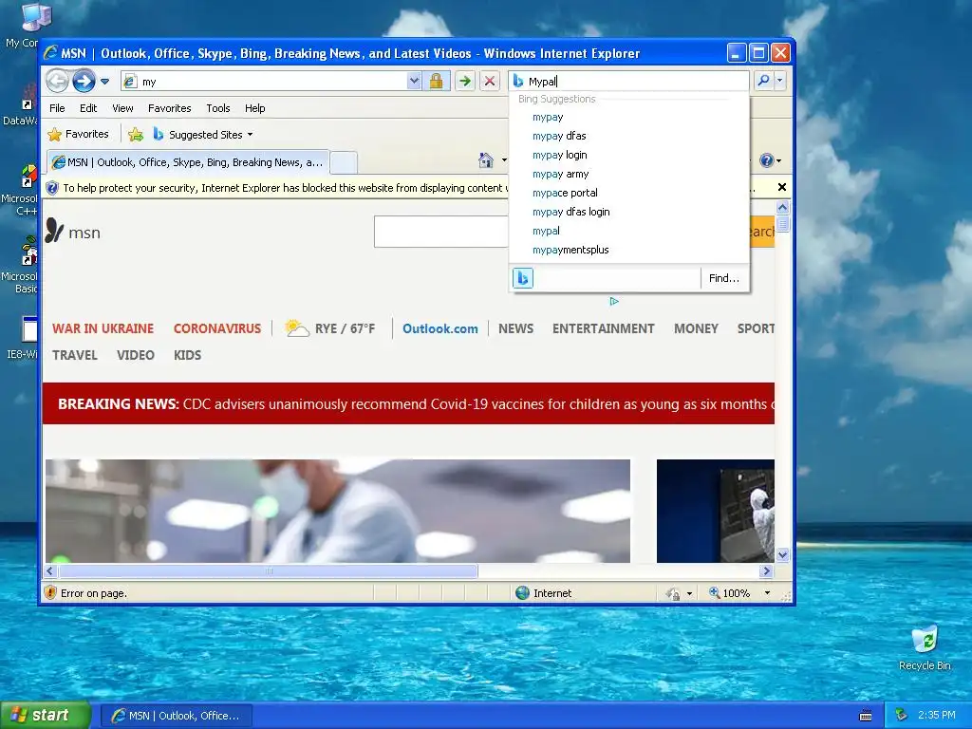Click the Internet zone globe icon
The height and width of the screenshot is (729, 972).
point(523,593)
